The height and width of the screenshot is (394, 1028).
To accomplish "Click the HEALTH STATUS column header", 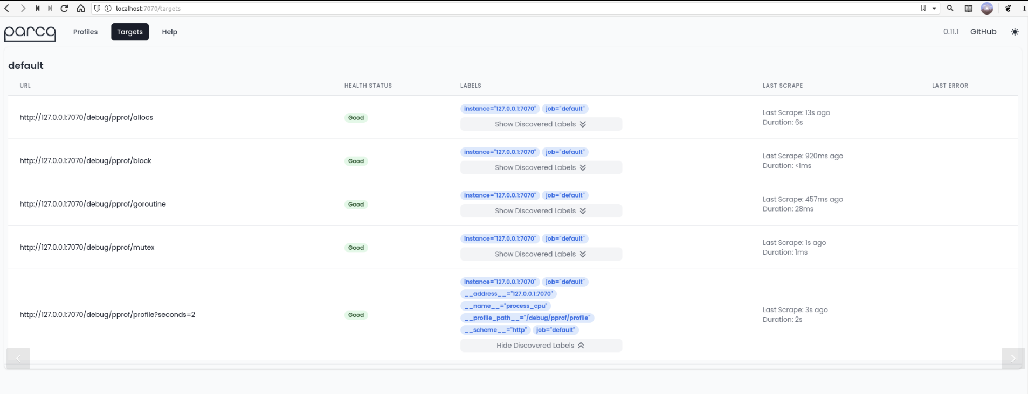I will click(368, 86).
